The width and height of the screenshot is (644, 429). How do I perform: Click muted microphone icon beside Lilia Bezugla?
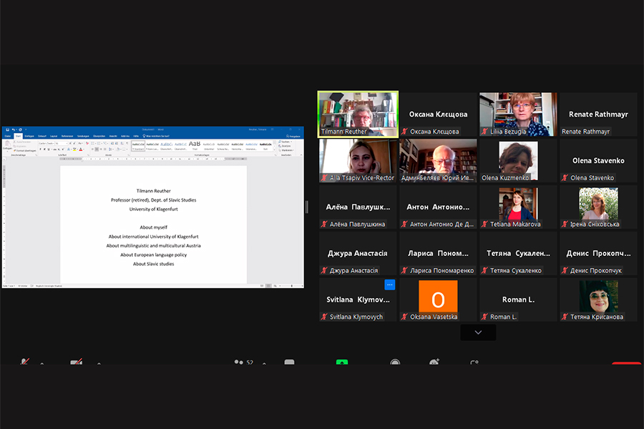pos(484,132)
